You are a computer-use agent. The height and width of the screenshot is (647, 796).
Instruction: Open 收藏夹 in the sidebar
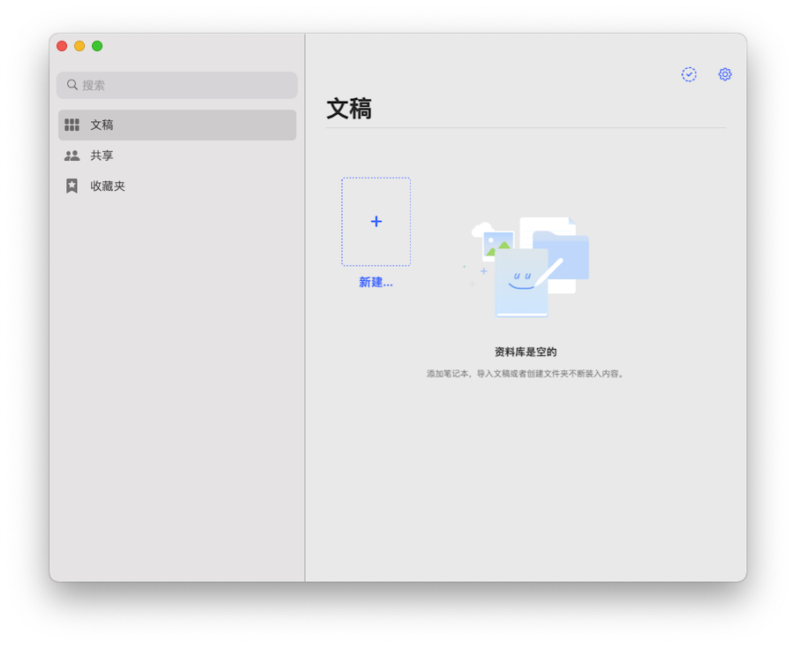[x=178, y=186]
